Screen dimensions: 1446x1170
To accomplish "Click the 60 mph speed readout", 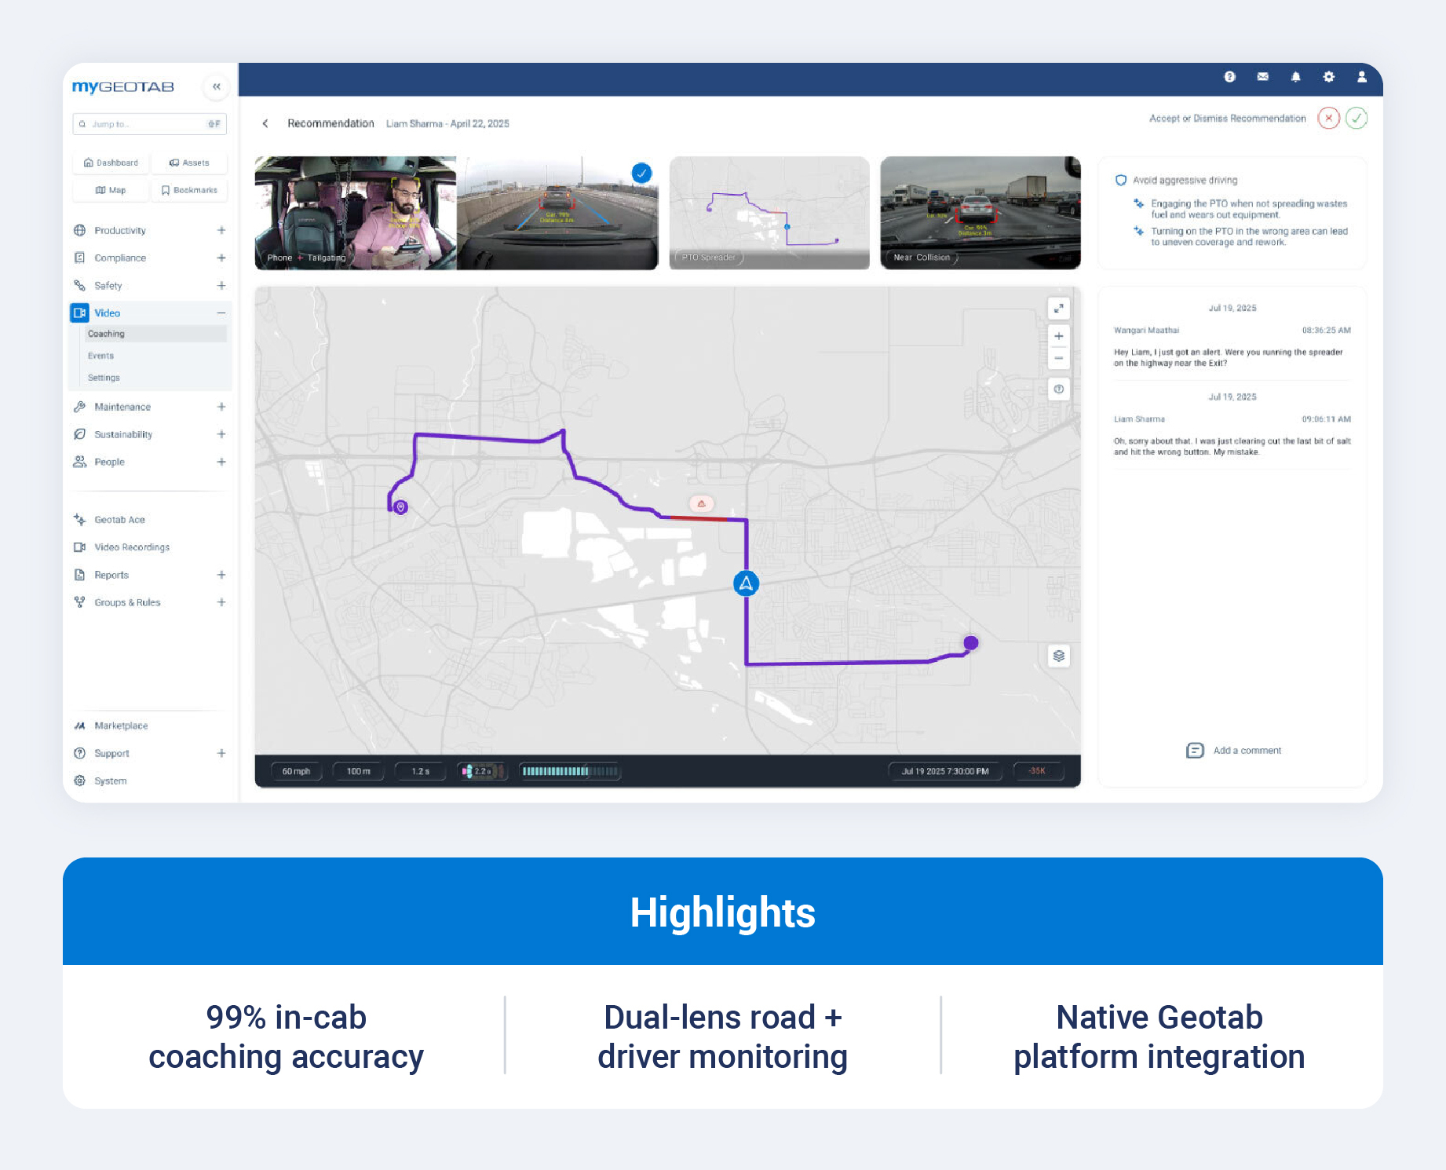I will click(296, 771).
